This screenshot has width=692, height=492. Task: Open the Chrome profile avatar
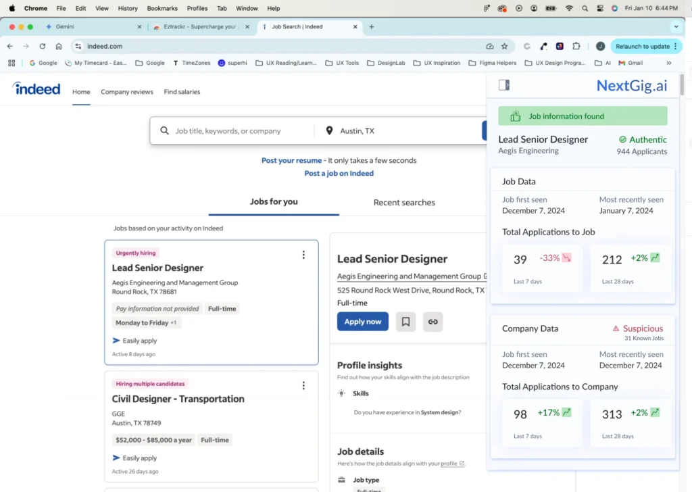(x=600, y=47)
